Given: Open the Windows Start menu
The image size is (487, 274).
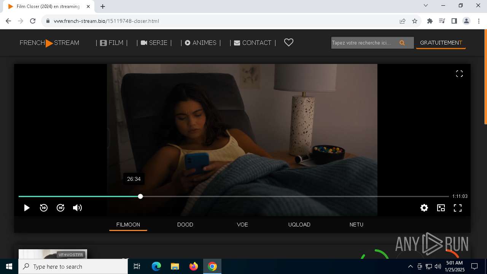Looking at the screenshot, I should (x=9, y=266).
